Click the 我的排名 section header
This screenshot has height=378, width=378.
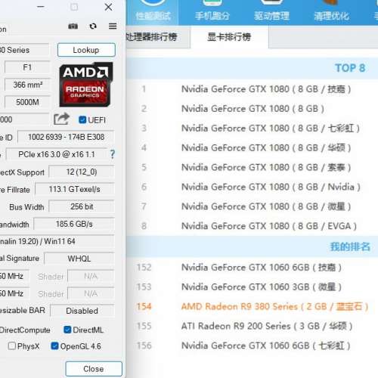pyautogui.click(x=252, y=246)
